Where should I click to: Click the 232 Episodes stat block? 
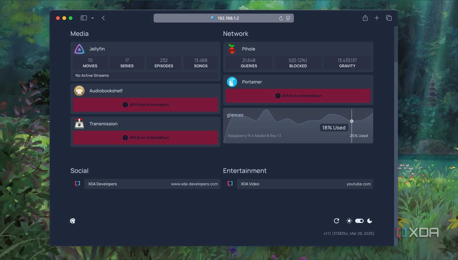coord(164,63)
